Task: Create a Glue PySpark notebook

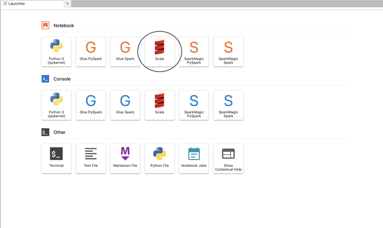Action: point(91,52)
